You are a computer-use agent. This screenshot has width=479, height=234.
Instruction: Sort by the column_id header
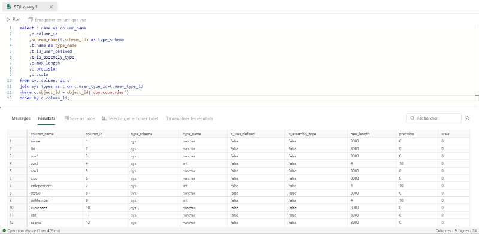point(105,134)
